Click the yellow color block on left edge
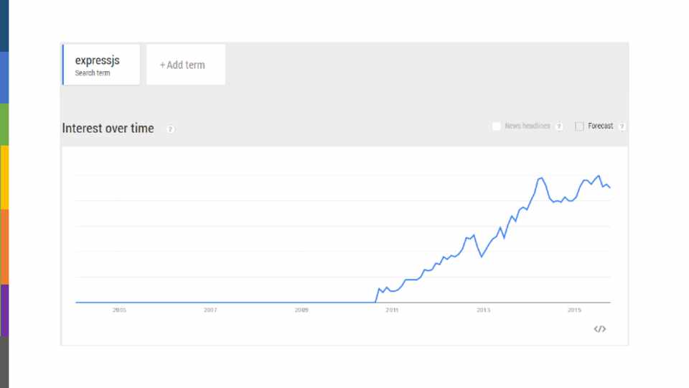This screenshot has width=689, height=388. pyautogui.click(x=4, y=177)
